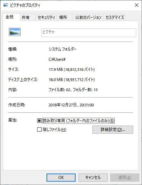Click the 適用(A) button

click(125, 178)
